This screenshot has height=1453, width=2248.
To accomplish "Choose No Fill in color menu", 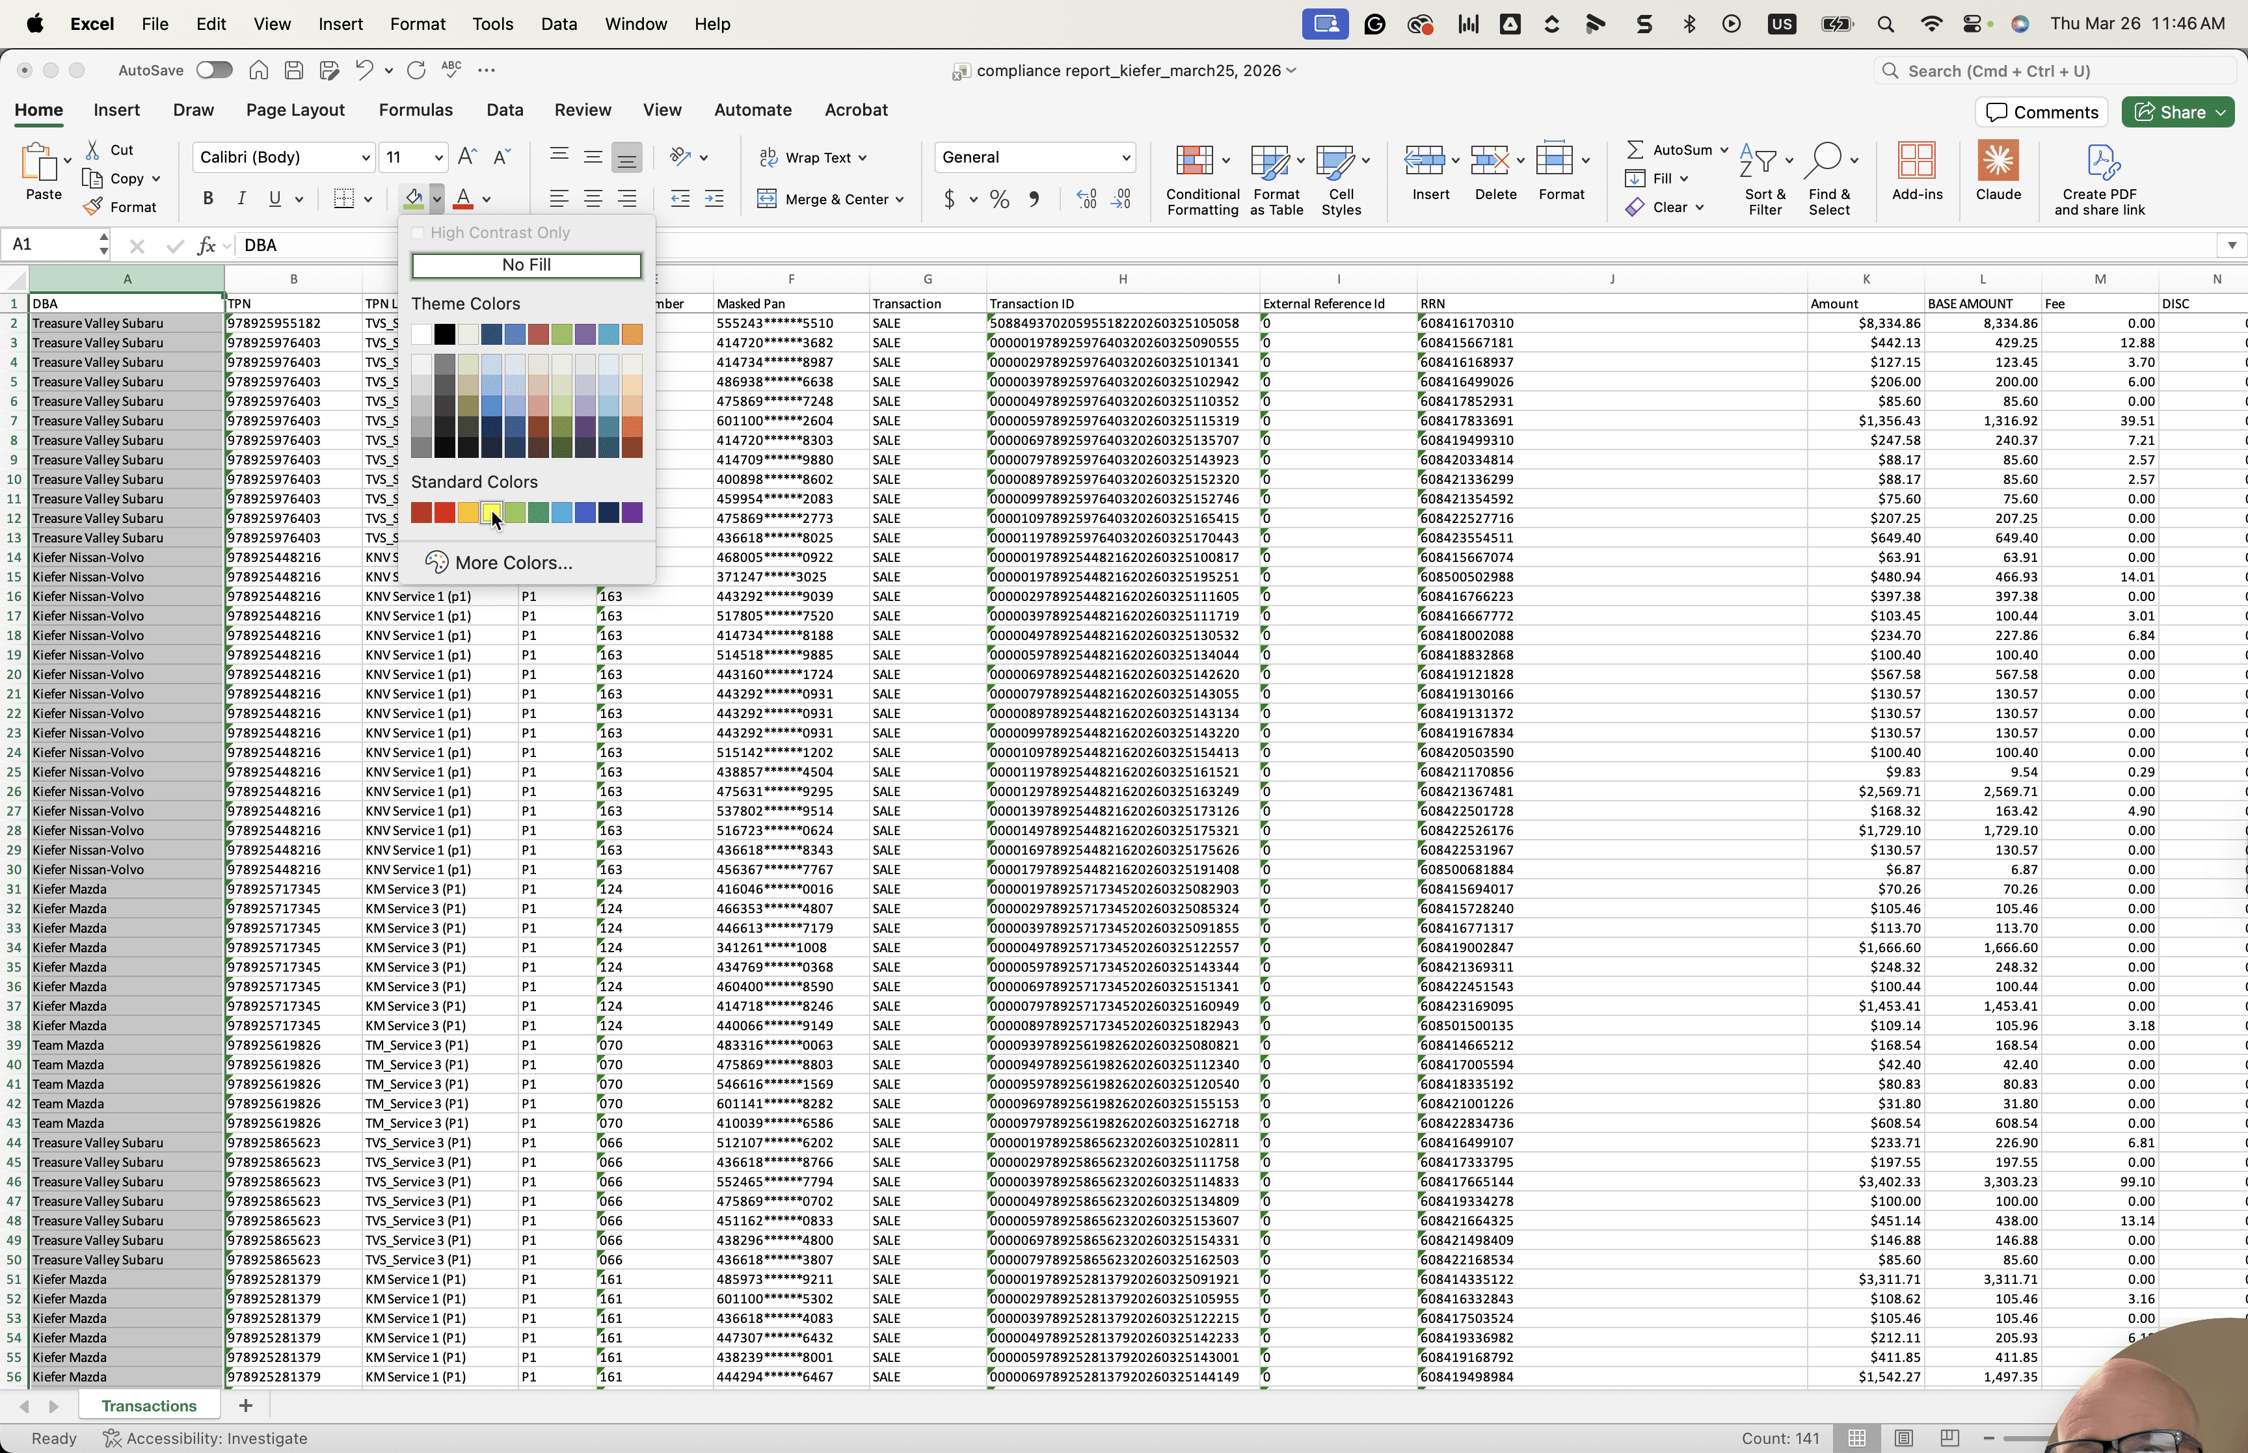I will tap(526, 265).
